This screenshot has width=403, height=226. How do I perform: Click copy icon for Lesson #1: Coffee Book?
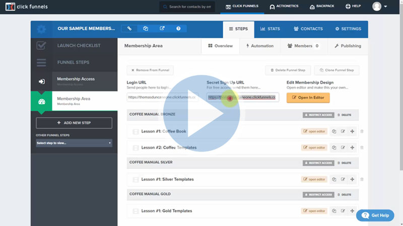tap(333, 132)
